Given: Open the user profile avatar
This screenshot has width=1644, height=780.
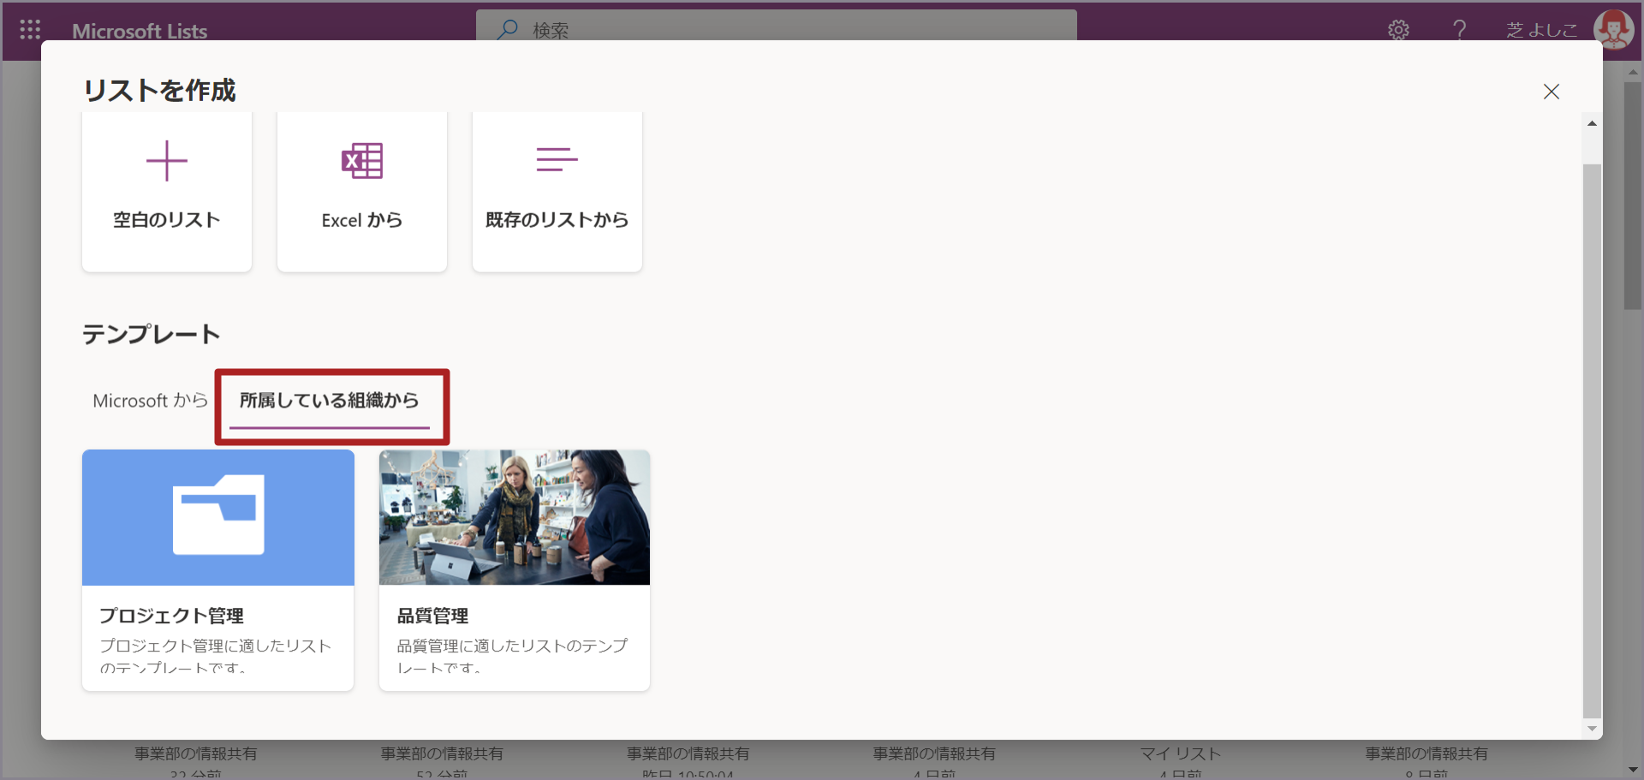Looking at the screenshot, I should [x=1613, y=30].
